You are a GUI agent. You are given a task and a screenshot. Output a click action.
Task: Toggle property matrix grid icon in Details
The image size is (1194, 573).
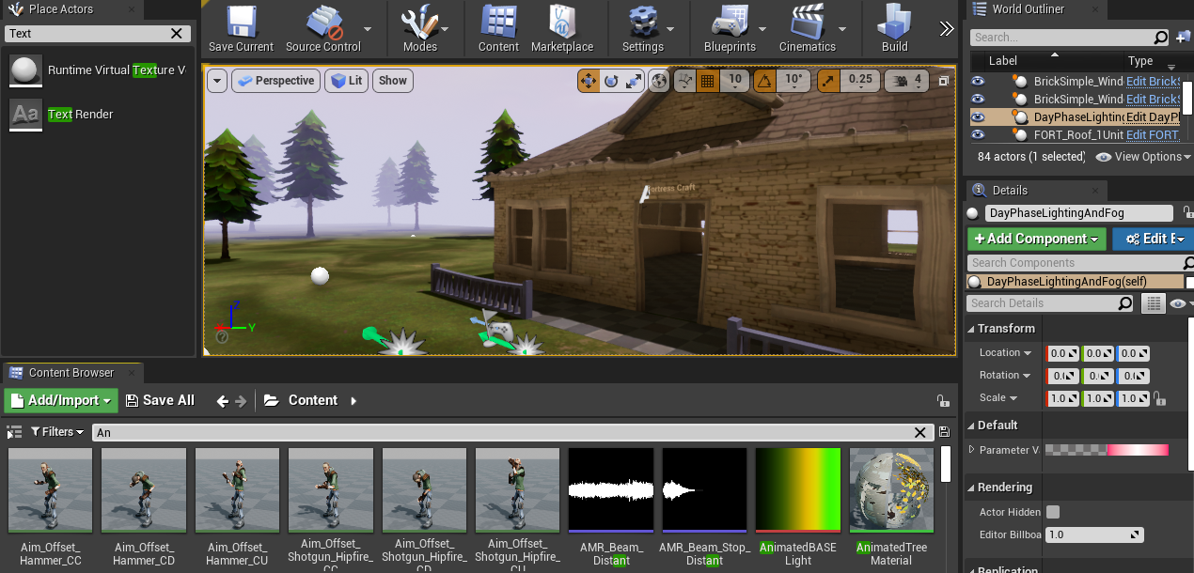pyautogui.click(x=1153, y=303)
